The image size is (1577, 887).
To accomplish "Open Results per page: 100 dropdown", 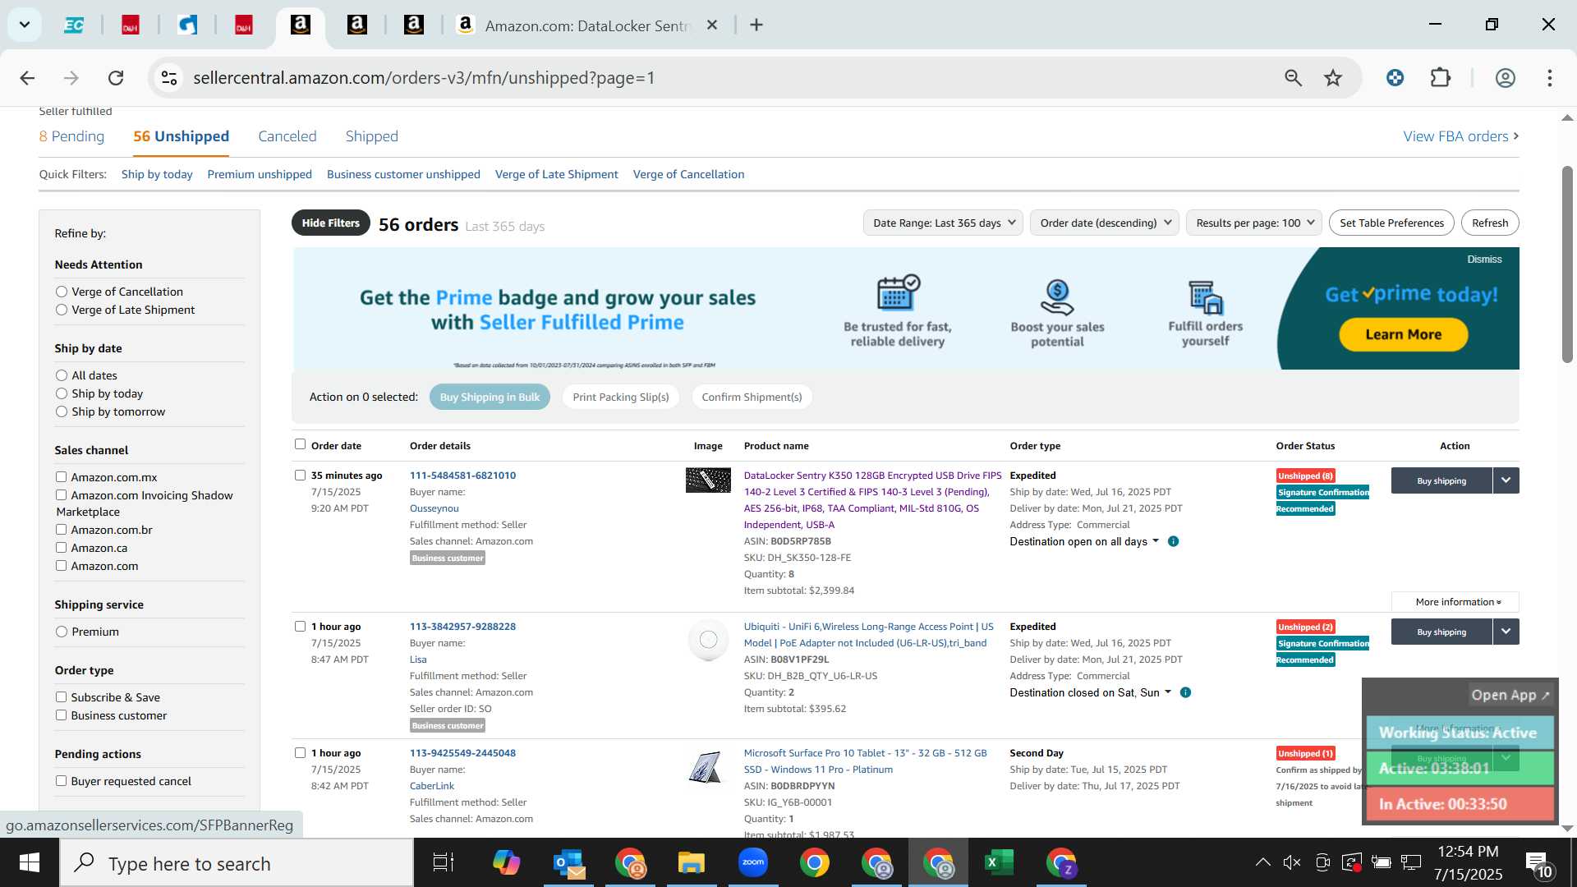I will (x=1254, y=223).
